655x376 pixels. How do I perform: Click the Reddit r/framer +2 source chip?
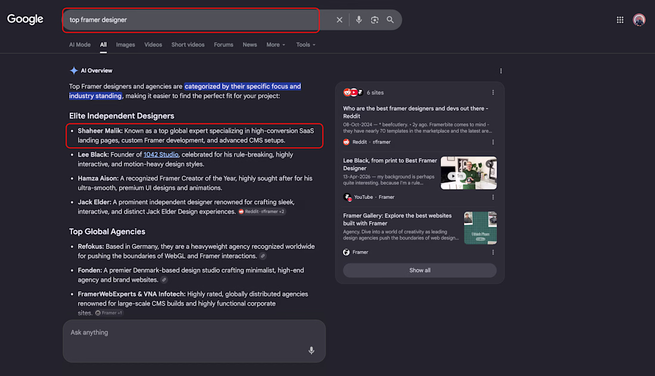click(261, 212)
